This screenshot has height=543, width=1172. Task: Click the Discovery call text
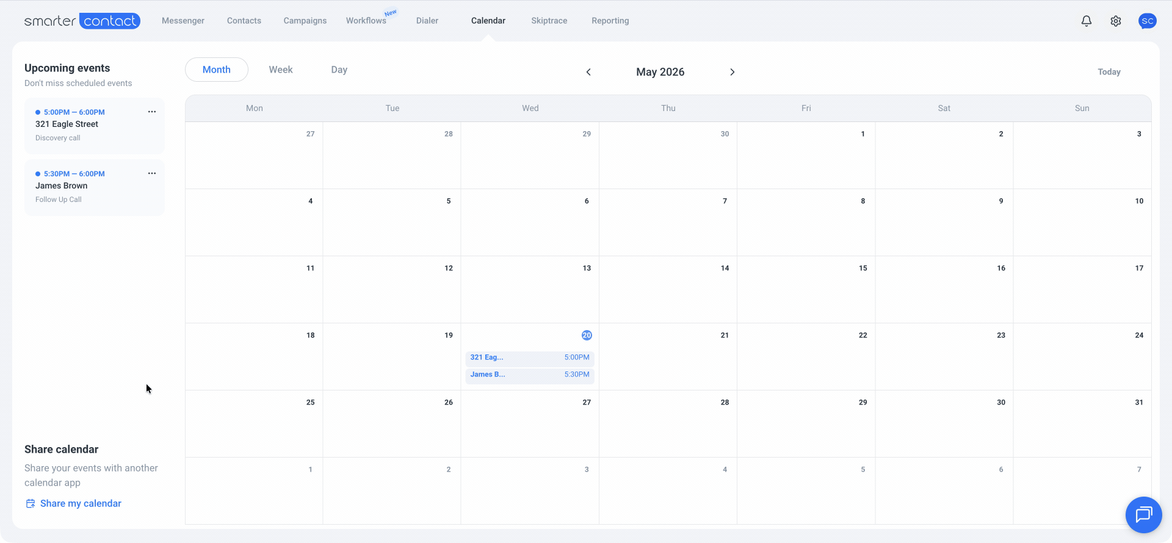click(58, 138)
